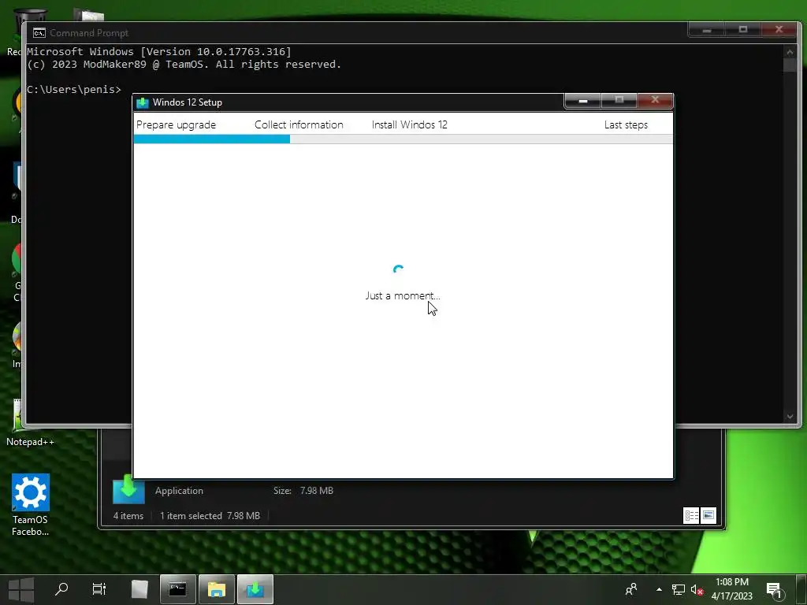Switch Explorer to large icons view
This screenshot has height=605, width=807.
[708, 515]
